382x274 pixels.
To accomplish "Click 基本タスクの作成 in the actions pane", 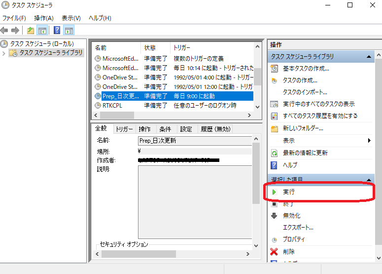I will (306, 69).
